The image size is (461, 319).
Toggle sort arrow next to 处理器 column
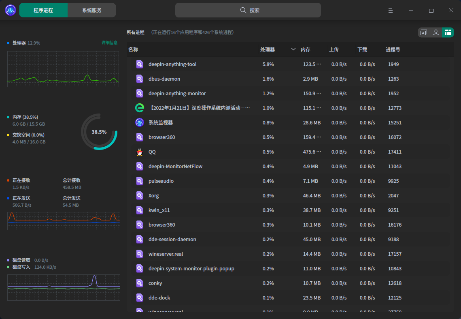pos(293,49)
